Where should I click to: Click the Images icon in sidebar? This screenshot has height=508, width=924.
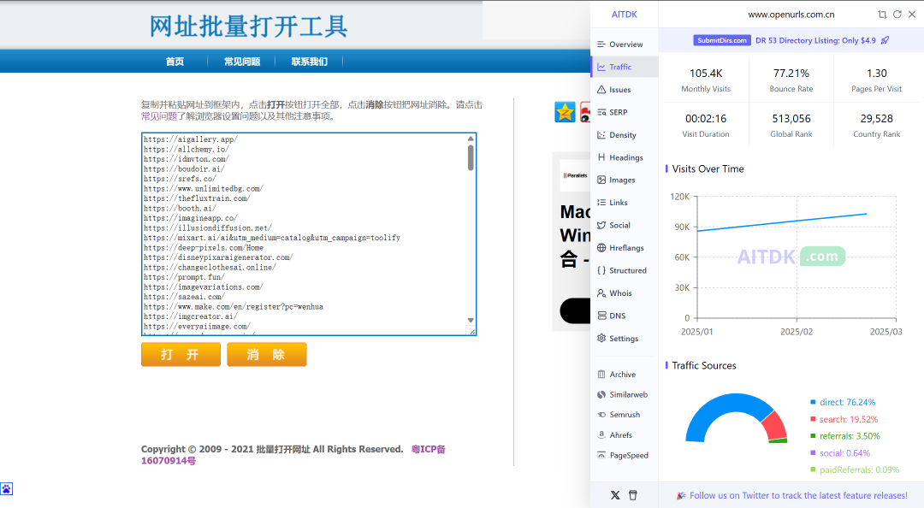tap(601, 180)
